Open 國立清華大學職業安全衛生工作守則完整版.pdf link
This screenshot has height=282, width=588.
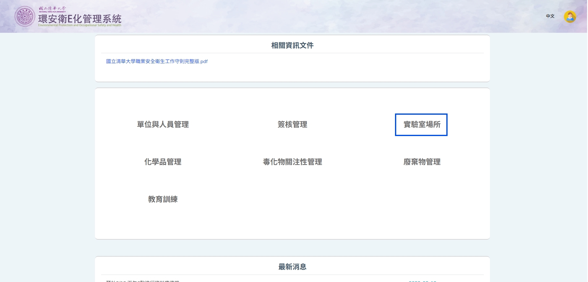(157, 62)
